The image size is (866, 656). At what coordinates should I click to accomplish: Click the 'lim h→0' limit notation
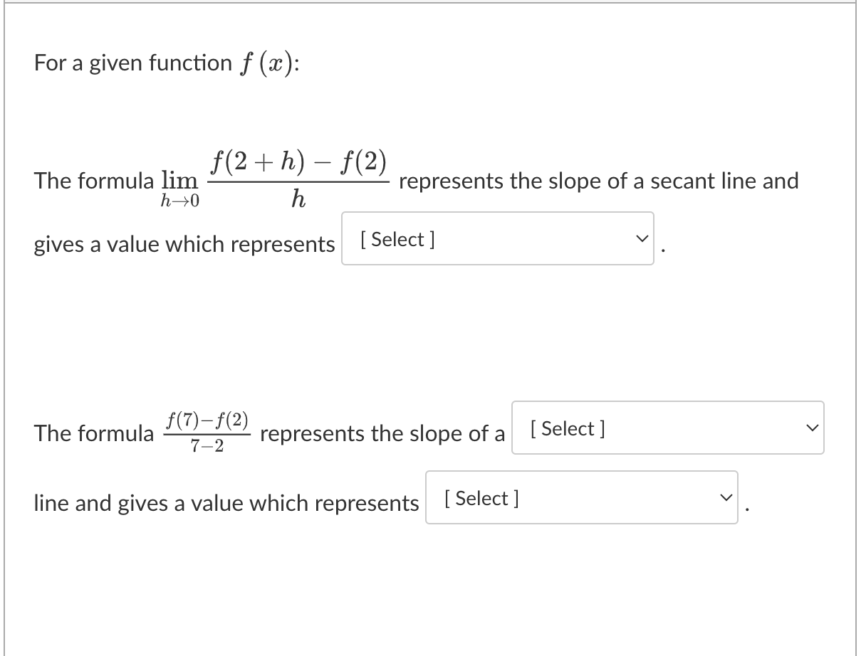tap(179, 186)
